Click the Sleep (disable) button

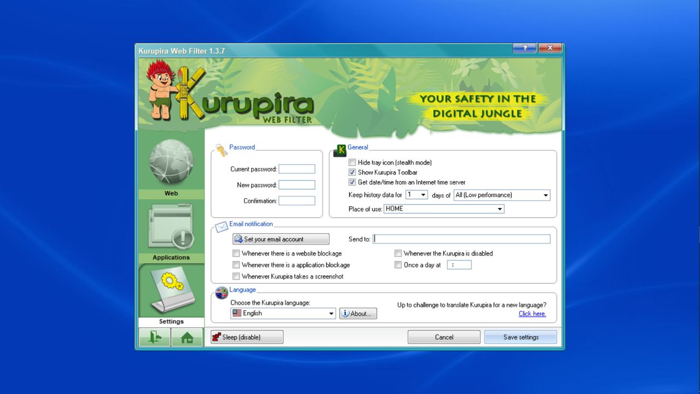click(247, 337)
